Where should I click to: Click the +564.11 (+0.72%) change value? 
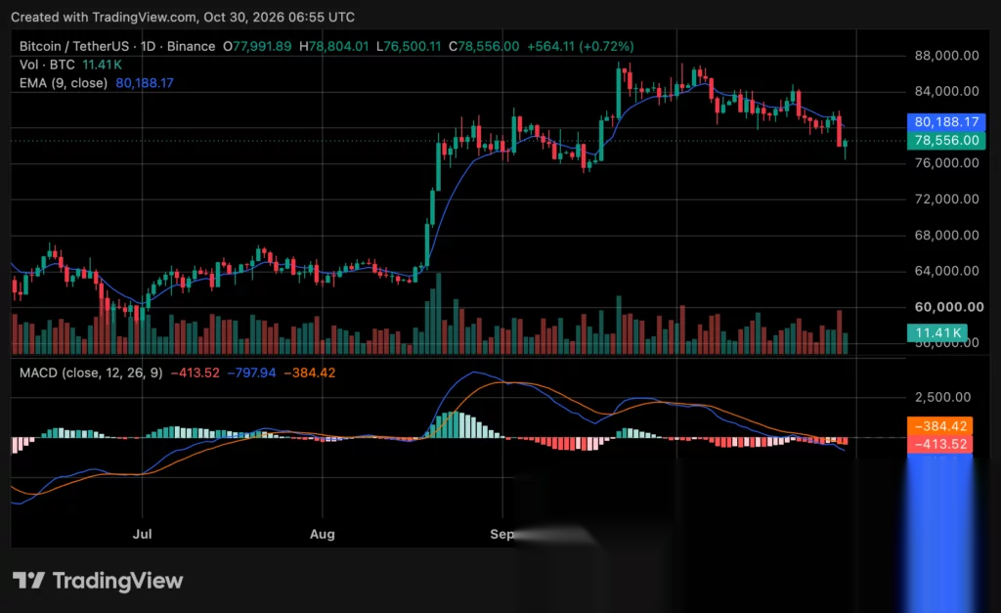pyautogui.click(x=581, y=46)
